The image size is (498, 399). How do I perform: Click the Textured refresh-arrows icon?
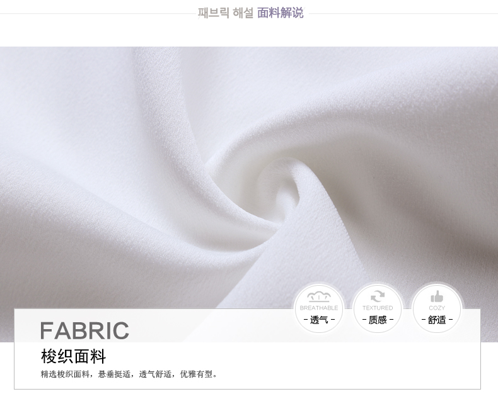(378, 297)
